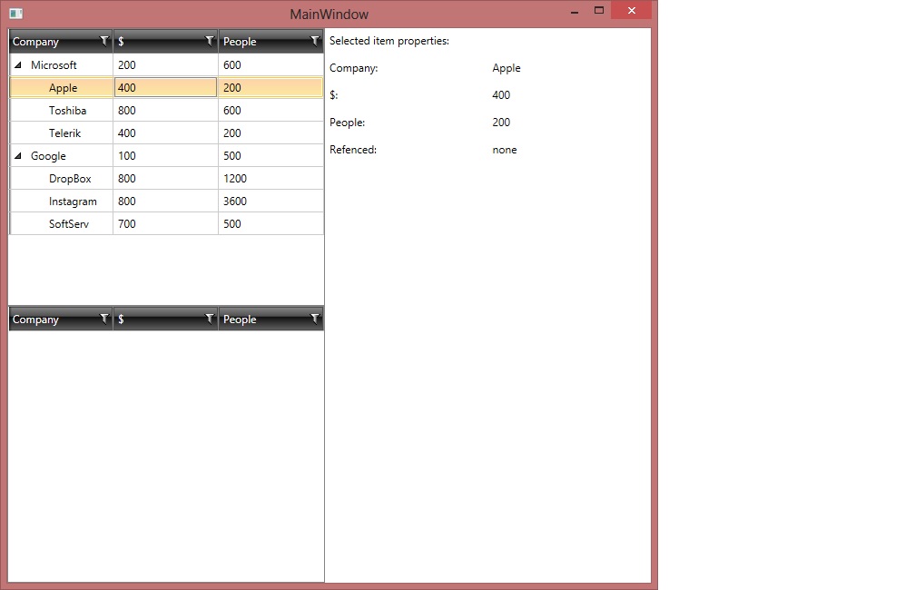Viewport: 915px width, 590px height.
Task: Click the 'Selected item properties:' label
Action: (389, 41)
